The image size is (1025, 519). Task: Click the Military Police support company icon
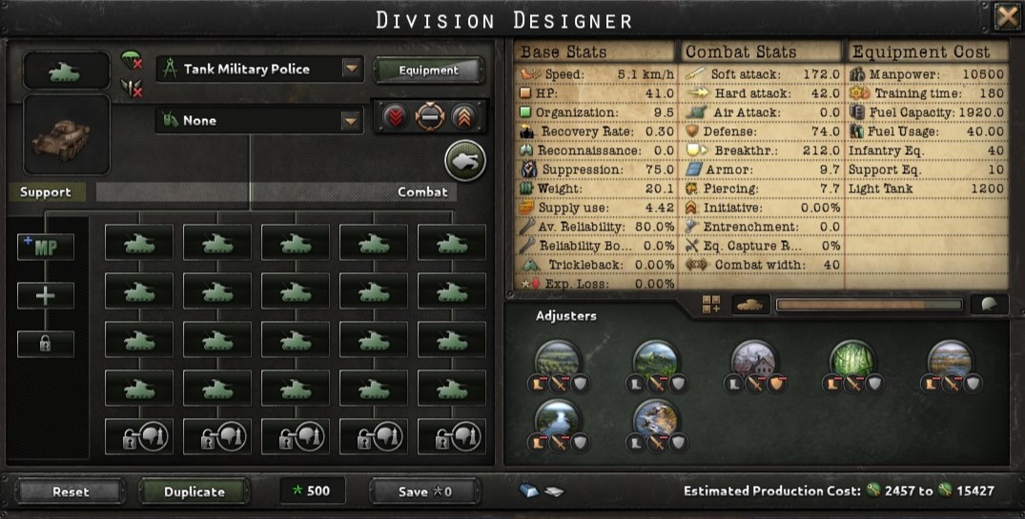tap(45, 247)
